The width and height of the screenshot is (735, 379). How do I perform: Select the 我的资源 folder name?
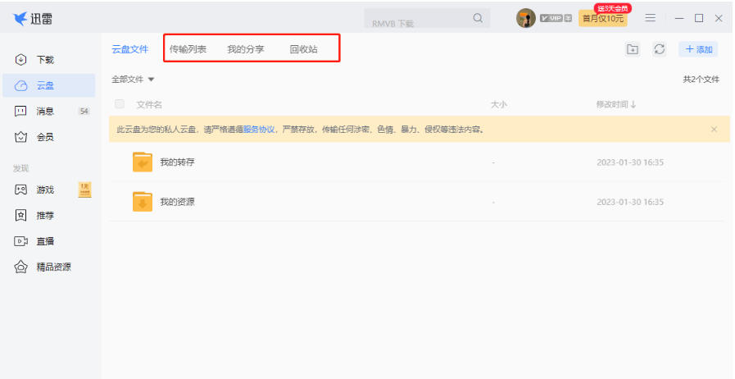coord(177,202)
